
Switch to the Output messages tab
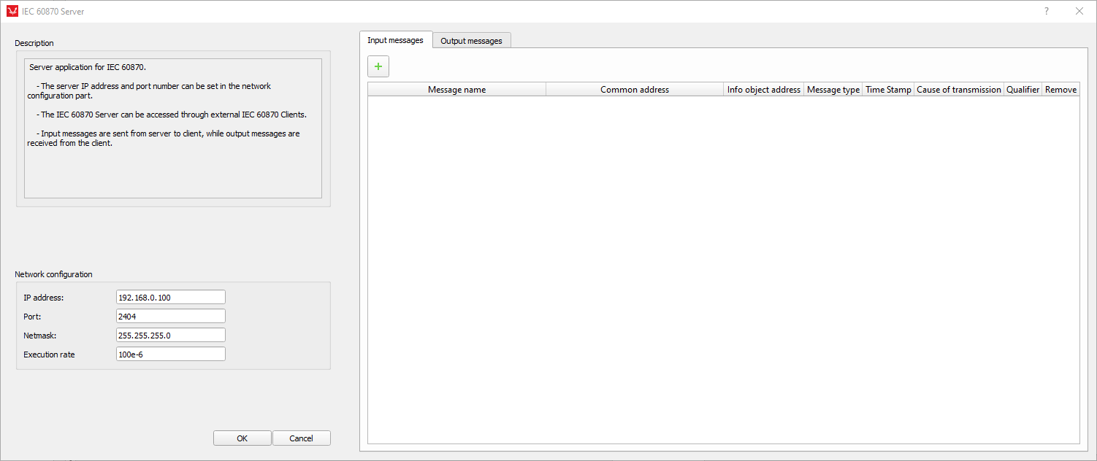click(471, 41)
